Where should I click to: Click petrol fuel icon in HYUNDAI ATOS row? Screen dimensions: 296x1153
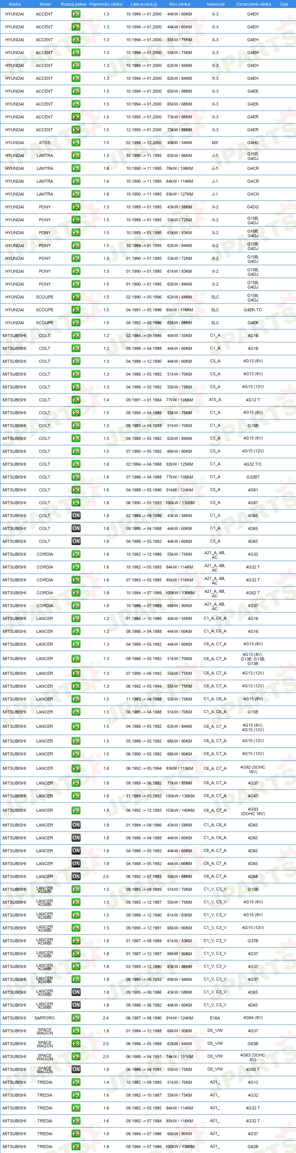pyautogui.click(x=76, y=143)
